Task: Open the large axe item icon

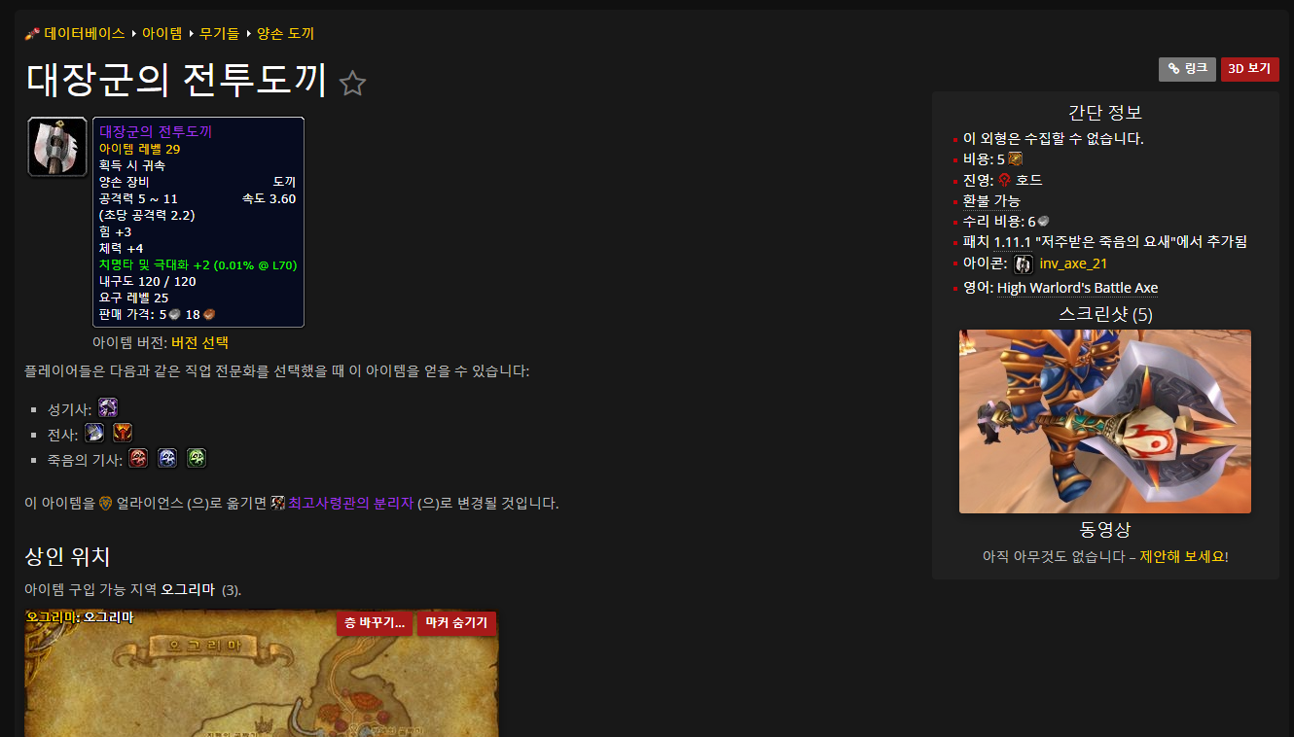Action: click(57, 147)
